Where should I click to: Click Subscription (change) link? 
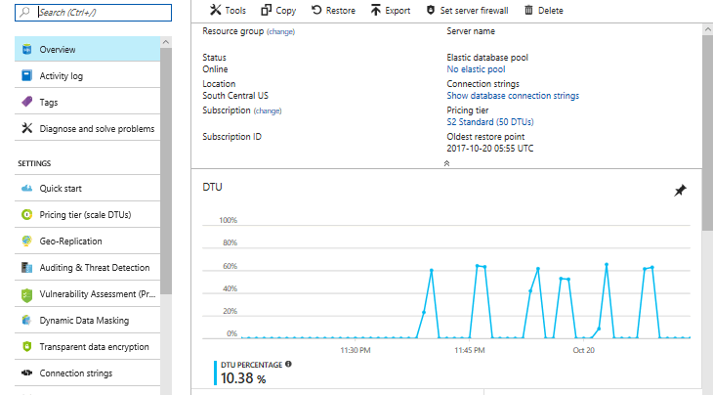point(268,111)
